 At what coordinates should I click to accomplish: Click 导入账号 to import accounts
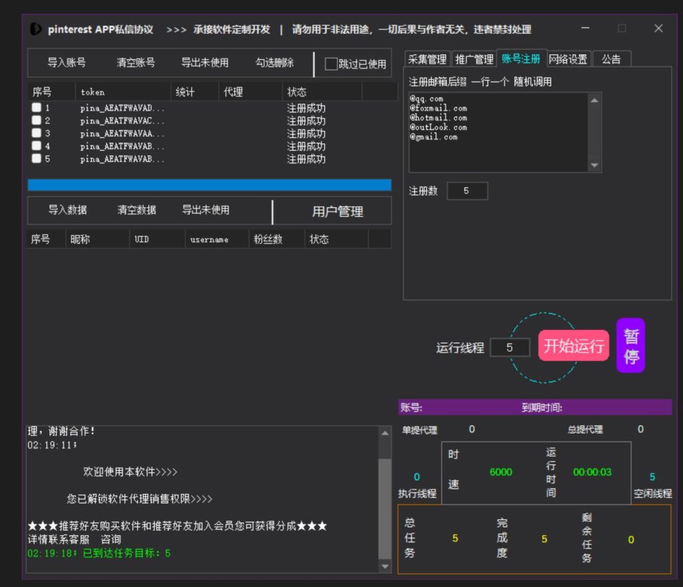[x=67, y=63]
